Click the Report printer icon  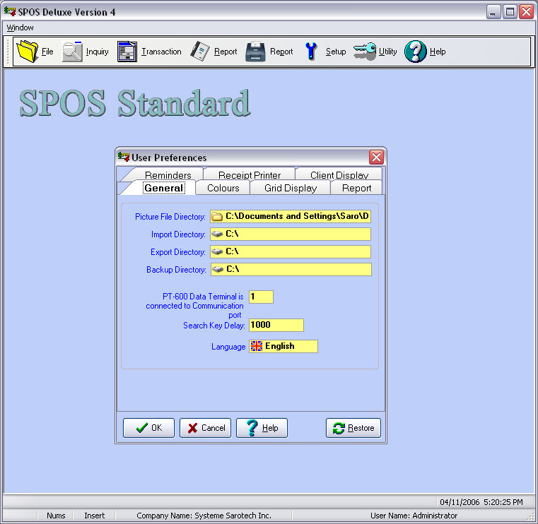(x=256, y=52)
